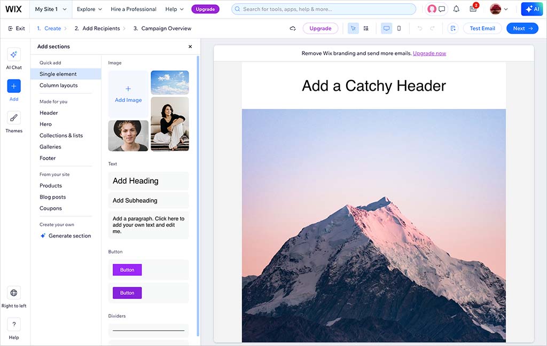Click the Add Image tile
The width and height of the screenshot is (547, 346).
[128, 94]
